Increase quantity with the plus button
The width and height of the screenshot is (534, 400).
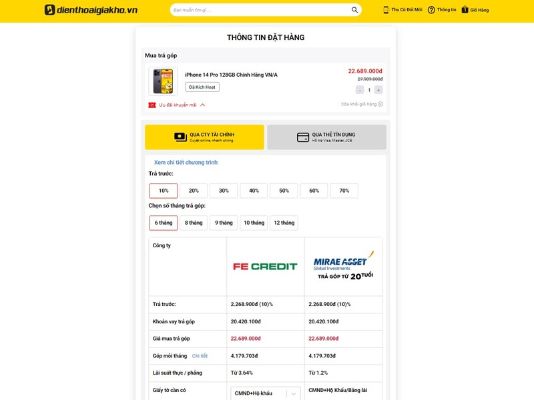coord(378,90)
